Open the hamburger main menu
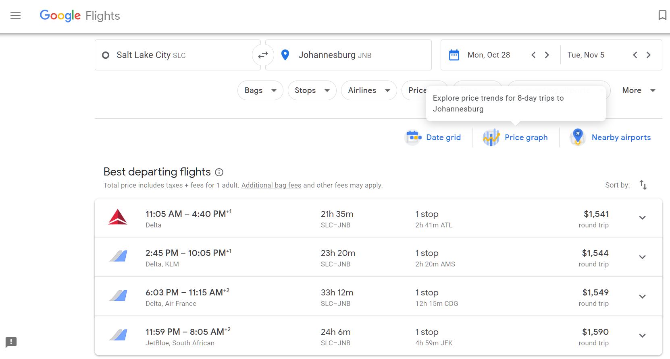Screen dimensions: 670x359 click(15, 16)
